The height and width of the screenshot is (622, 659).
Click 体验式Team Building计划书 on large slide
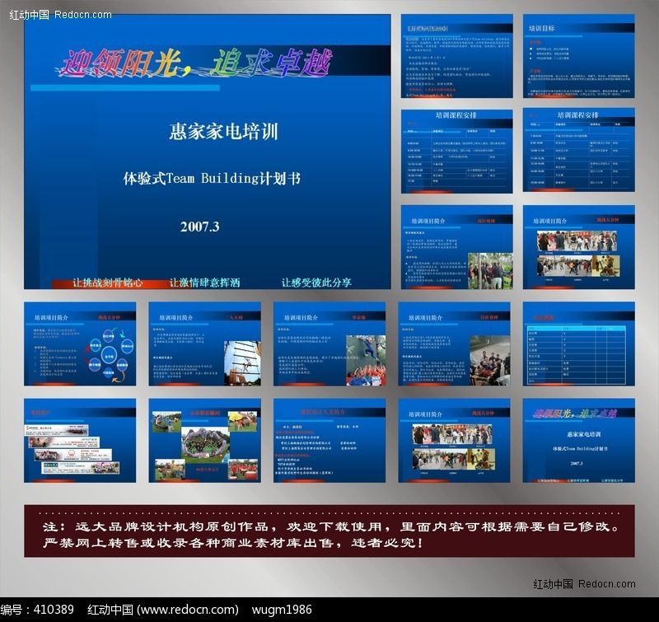point(212,179)
